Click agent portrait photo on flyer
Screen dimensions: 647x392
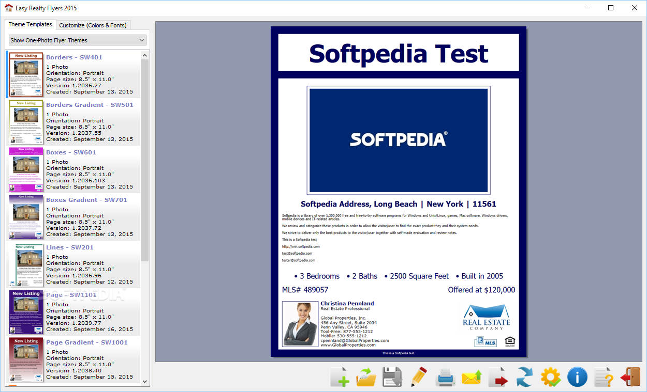300,324
